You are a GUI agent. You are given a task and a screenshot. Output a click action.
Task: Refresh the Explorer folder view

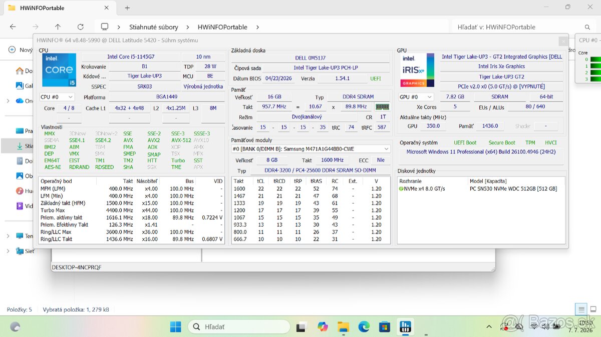80,27
